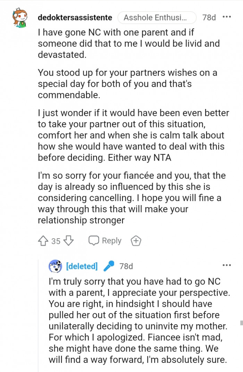The width and height of the screenshot is (243, 372).
Task: Click the blue microphone OP icon
Action: [109, 266]
